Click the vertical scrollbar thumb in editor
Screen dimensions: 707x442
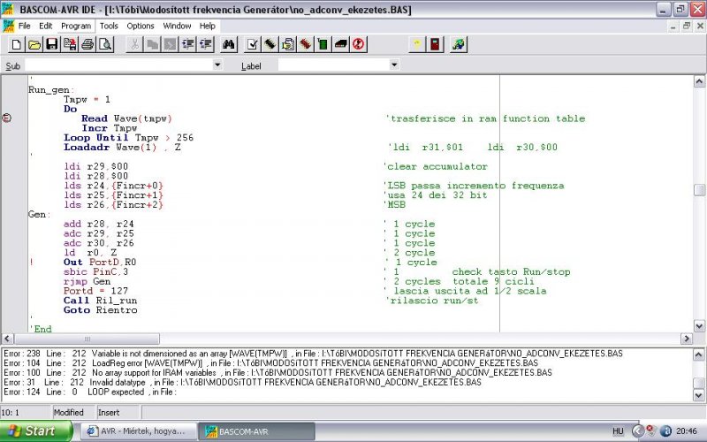pyautogui.click(x=699, y=190)
